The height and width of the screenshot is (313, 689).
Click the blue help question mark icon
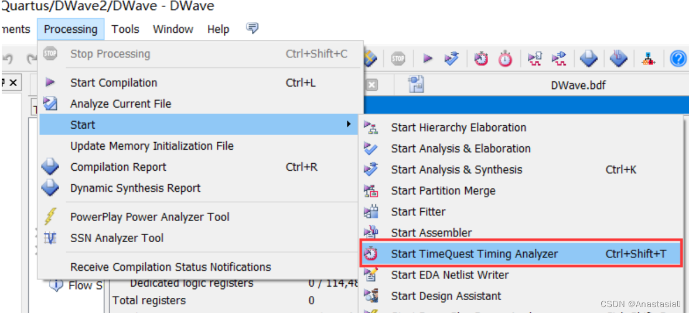678,59
